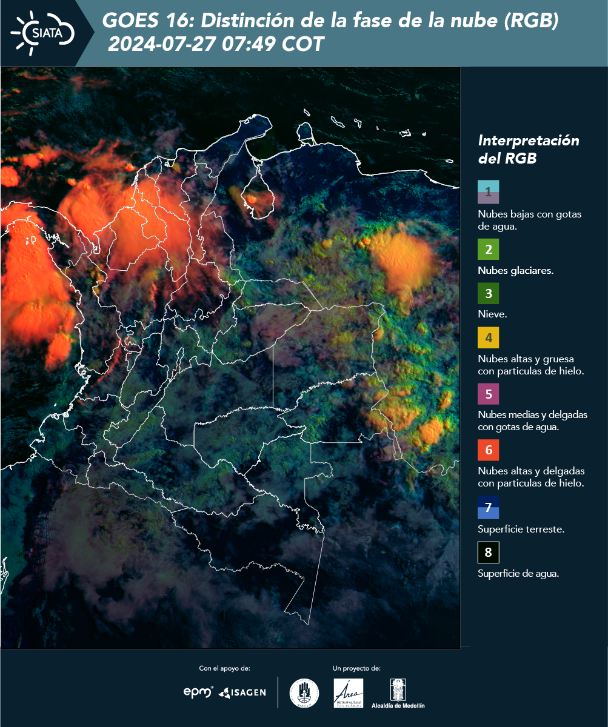Click the 'Con el apoyo de:' text
This screenshot has height=727, width=608.
pos(224,668)
